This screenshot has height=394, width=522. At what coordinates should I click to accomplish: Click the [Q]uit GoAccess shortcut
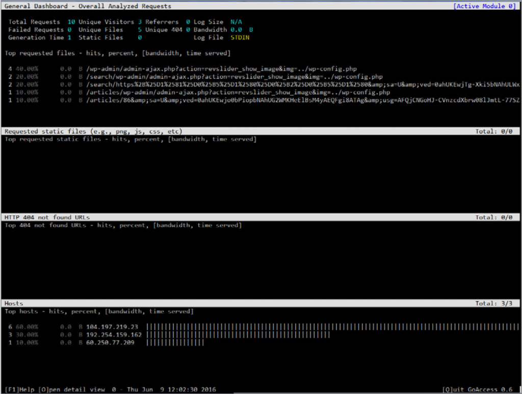[x=477, y=390]
